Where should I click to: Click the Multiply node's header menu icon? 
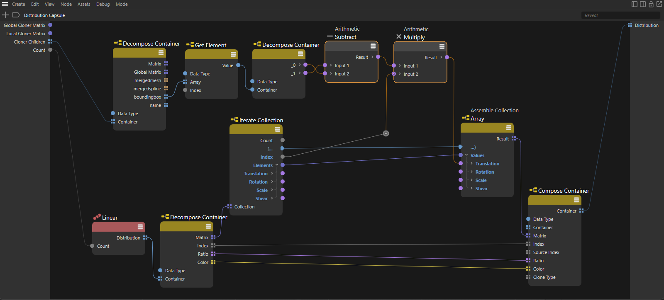(x=442, y=46)
